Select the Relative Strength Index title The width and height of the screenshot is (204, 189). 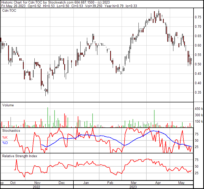(20, 156)
